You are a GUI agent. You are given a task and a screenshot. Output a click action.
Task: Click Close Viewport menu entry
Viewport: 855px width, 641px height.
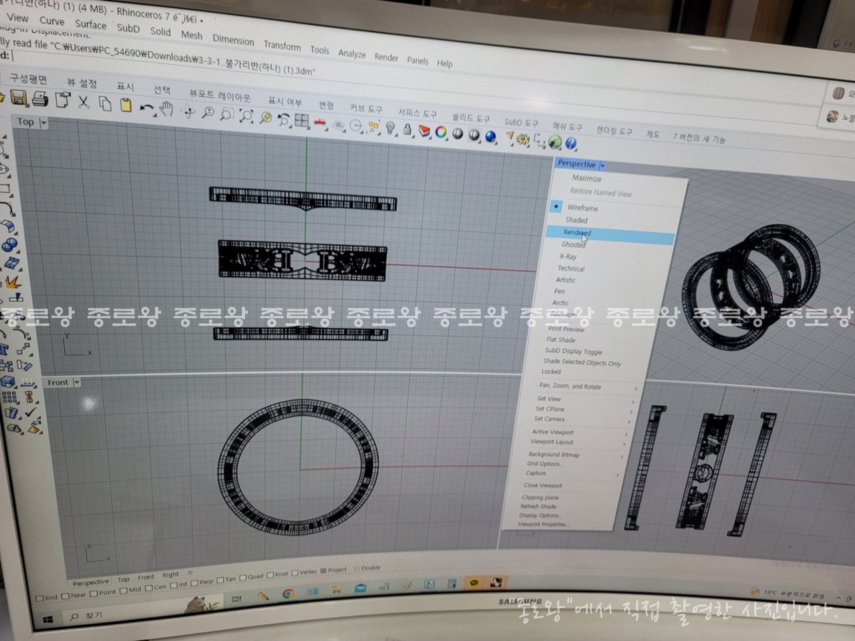click(543, 485)
